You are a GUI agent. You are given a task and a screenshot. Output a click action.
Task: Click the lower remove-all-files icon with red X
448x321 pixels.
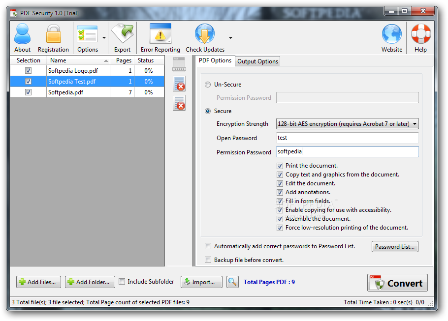179,103
